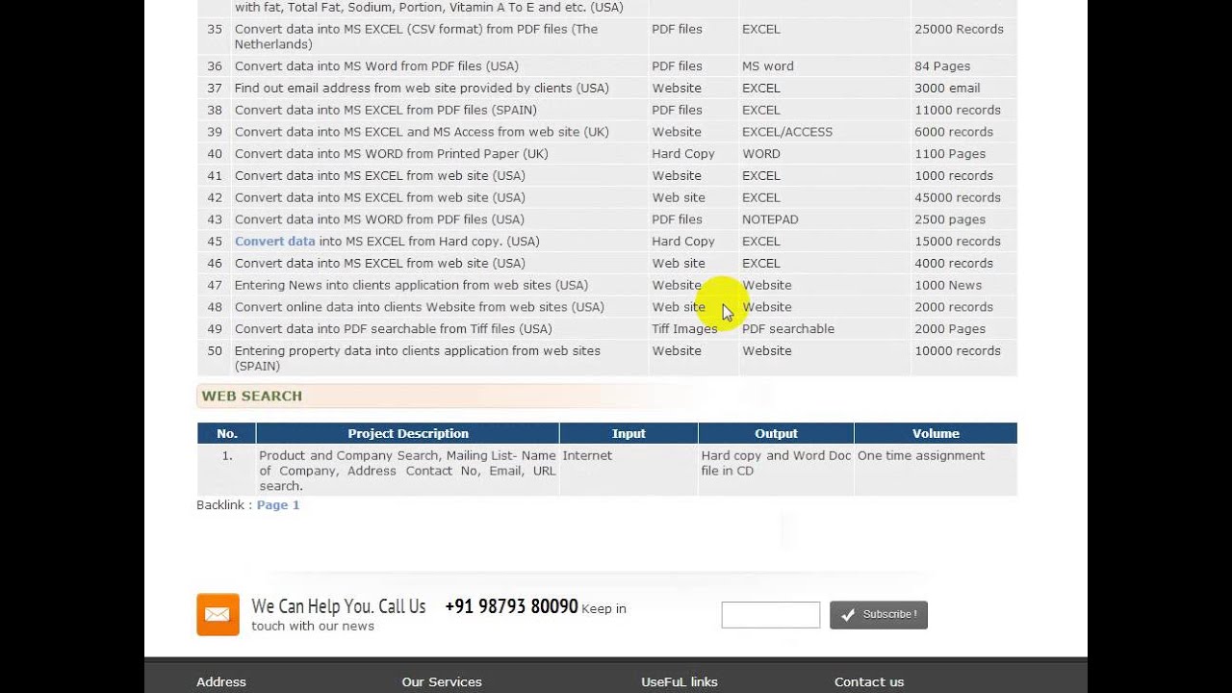Click the WEB SEARCH section heading
The image size is (1232, 693).
[x=252, y=396]
